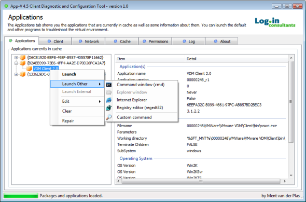This screenshot has height=202, width=306.
Task: Click the package icon of {B2AEE099-73E6...}
Action: point(23,63)
